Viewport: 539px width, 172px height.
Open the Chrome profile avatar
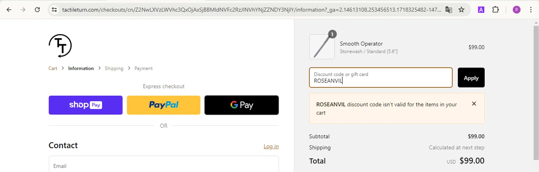516,10
